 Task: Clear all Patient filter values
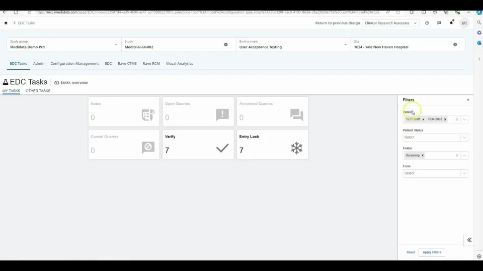click(x=457, y=119)
